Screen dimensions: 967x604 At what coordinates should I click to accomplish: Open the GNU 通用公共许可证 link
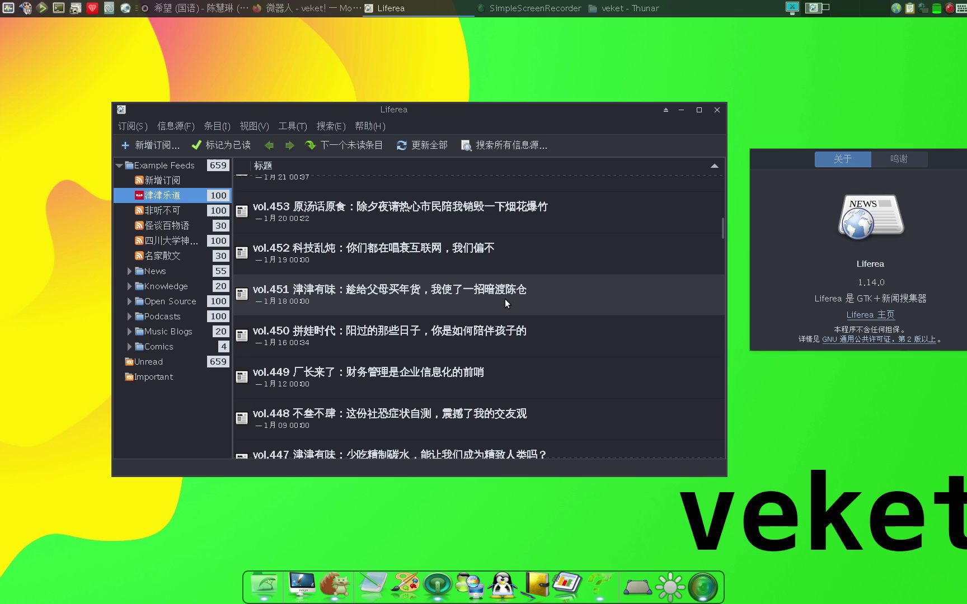[879, 339]
